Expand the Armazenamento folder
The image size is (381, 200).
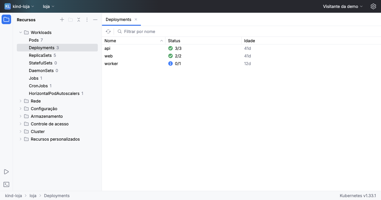pyautogui.click(x=21, y=116)
